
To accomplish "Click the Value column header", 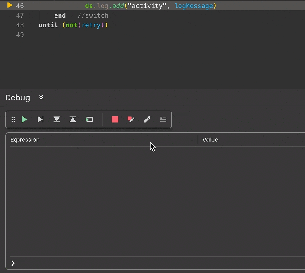I will [x=210, y=140].
